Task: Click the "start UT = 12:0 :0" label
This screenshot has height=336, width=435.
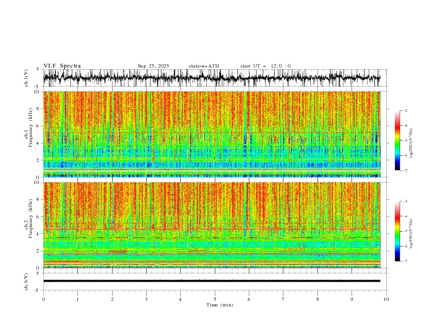Action: click(265, 66)
